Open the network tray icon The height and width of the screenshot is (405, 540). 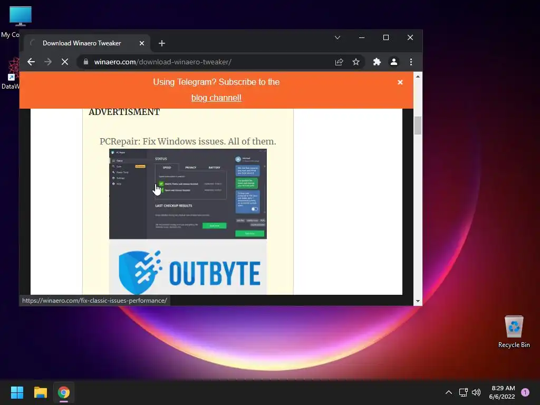463,392
